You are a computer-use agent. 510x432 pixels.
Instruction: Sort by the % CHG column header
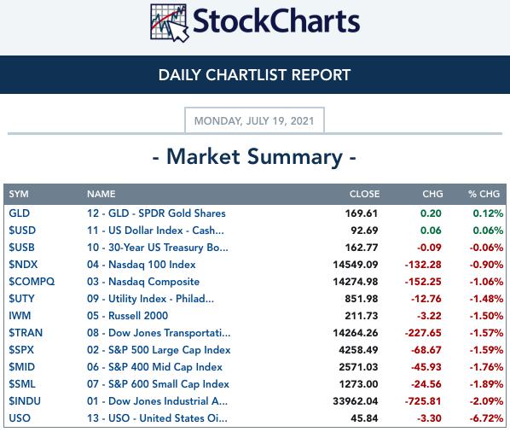[484, 194]
